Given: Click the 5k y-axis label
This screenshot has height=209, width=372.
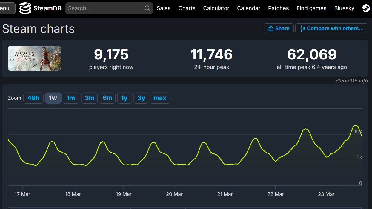Looking at the screenshot, I should [359, 157].
